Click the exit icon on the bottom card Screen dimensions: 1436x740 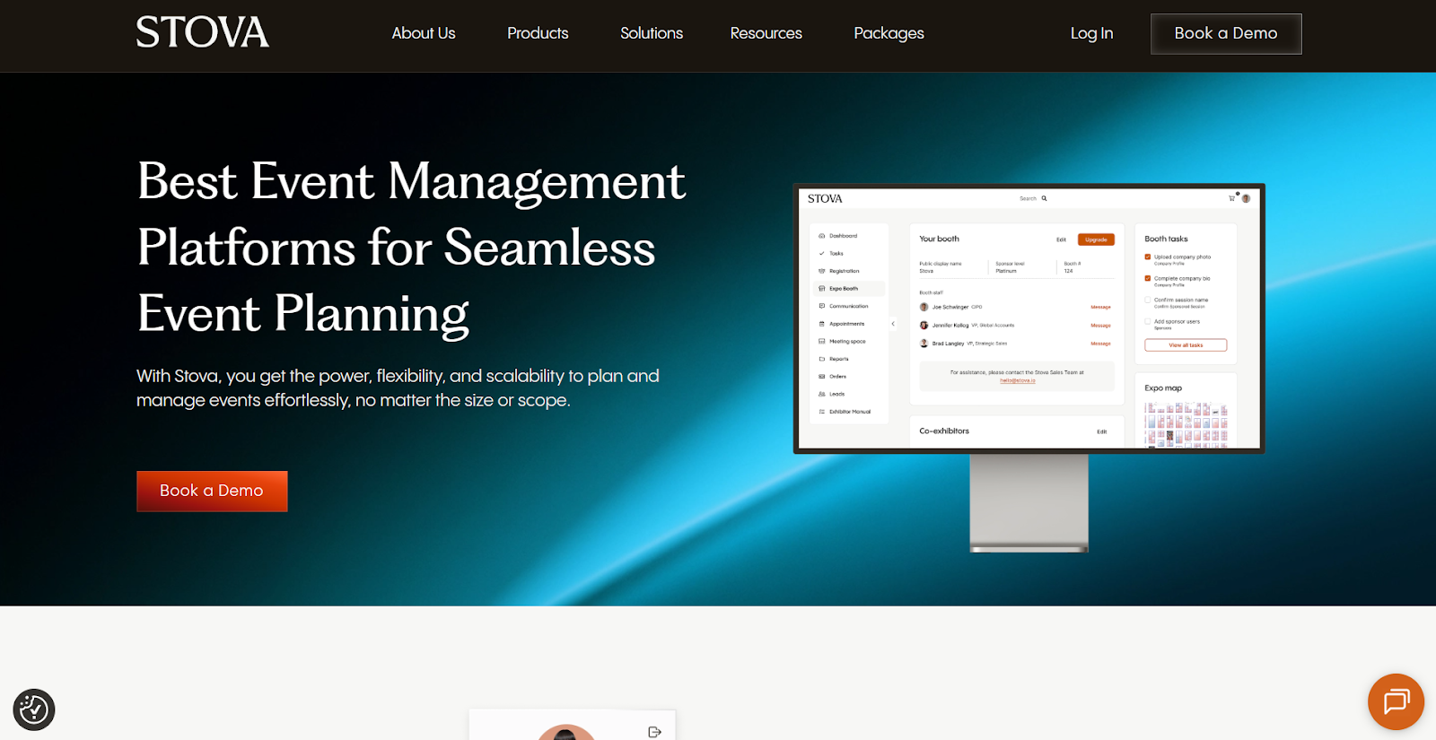point(654,732)
